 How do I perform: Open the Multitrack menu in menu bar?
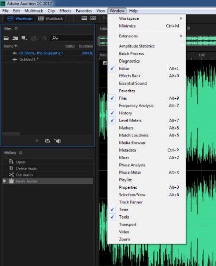34,11
